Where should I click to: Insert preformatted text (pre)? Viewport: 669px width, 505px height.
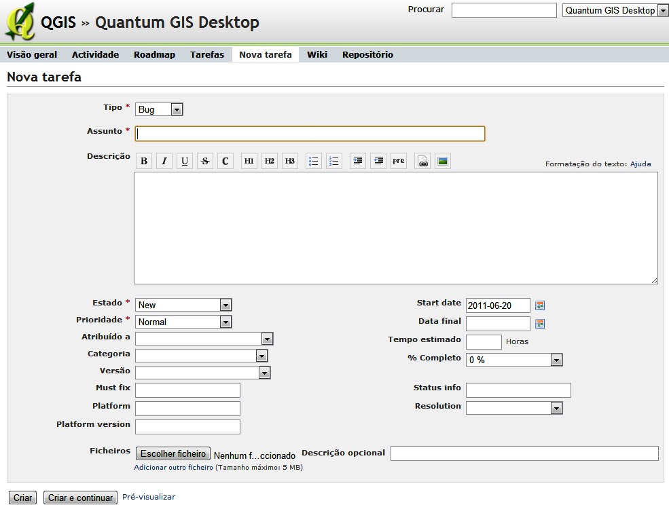pos(399,162)
